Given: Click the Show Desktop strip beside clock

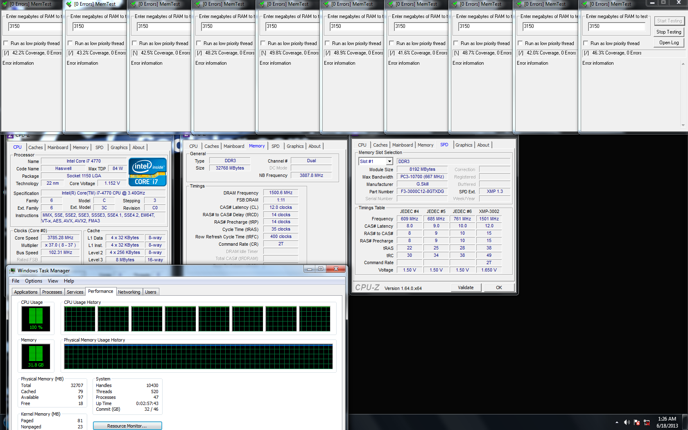Looking at the screenshot, I should tap(685, 422).
